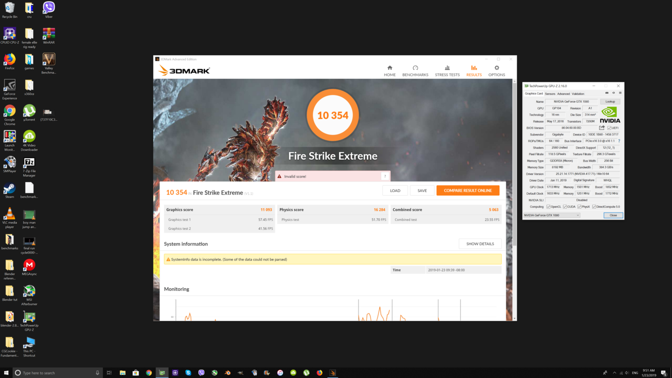Screen dimensions: 672x378
Task: Toggle the DirectCompute 5.0 checkbox
Action: (x=594, y=207)
